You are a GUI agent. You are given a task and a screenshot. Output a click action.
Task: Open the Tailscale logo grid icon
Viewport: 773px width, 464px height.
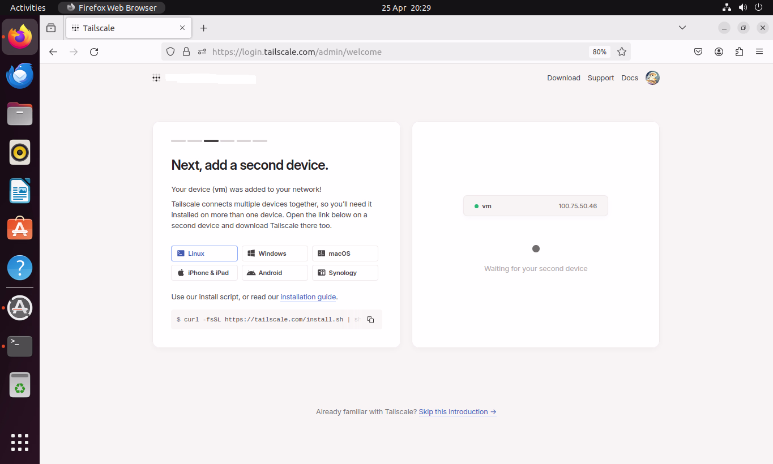[x=156, y=78]
